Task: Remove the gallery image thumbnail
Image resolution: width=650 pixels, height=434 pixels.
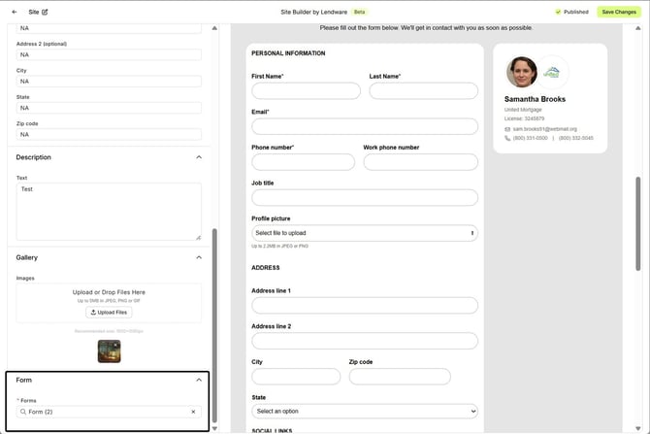Action: 109,351
